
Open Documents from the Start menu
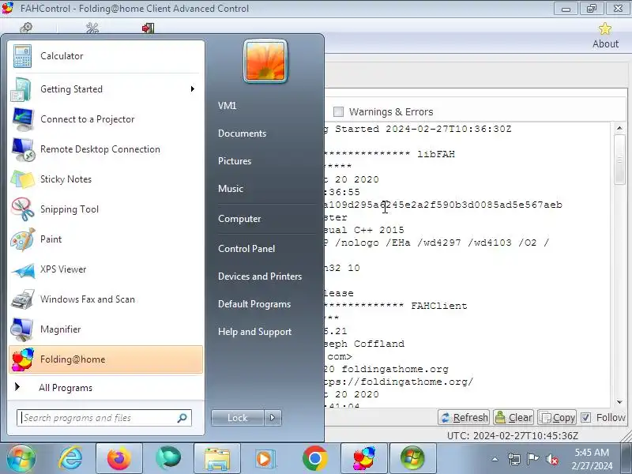coord(243,134)
